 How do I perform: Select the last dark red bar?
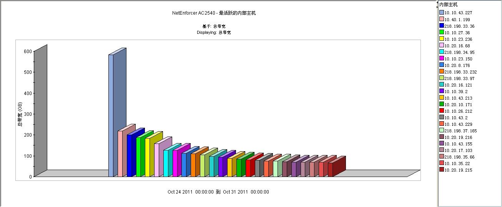click(331, 170)
